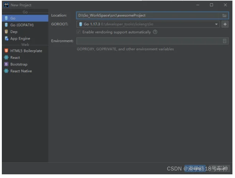
Task: Choose the Dep project type
Action: pos(25,32)
